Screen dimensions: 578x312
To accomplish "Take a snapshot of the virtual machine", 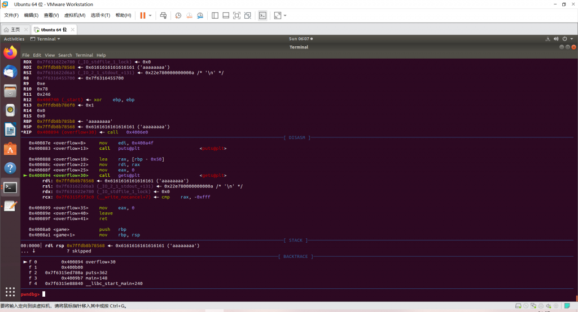I will pyautogui.click(x=178, y=15).
